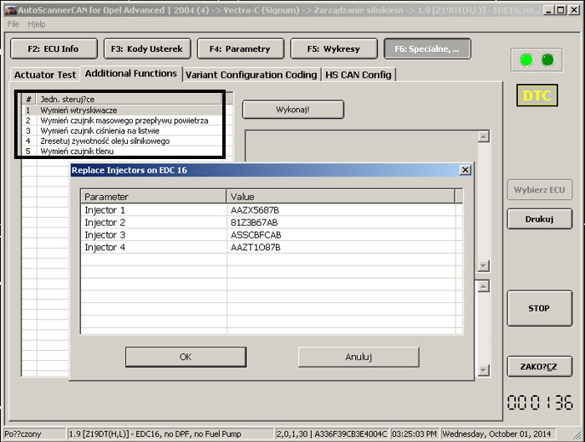Click the Value column header
This screenshot has height=442, width=585.
click(340, 197)
